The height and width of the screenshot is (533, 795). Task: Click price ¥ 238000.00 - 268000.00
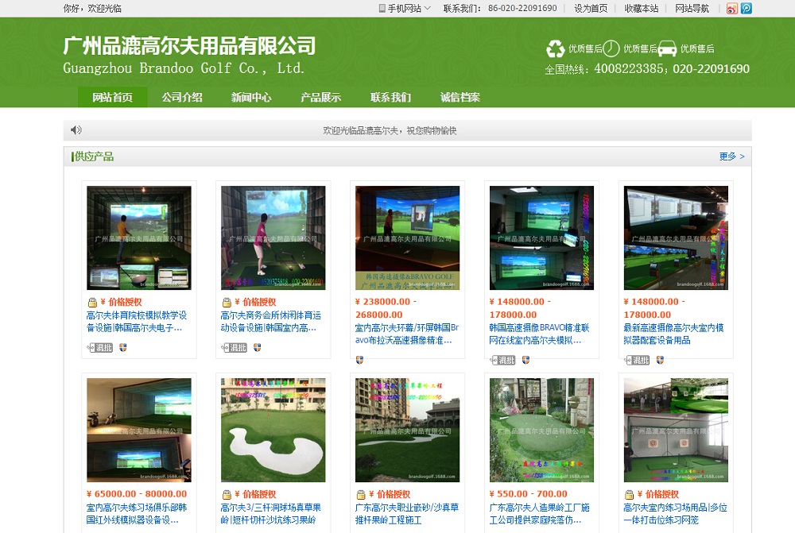click(x=386, y=308)
